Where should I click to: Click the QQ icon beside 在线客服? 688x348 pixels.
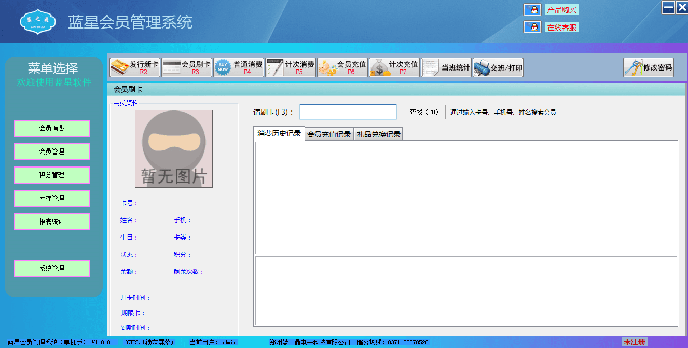532,27
